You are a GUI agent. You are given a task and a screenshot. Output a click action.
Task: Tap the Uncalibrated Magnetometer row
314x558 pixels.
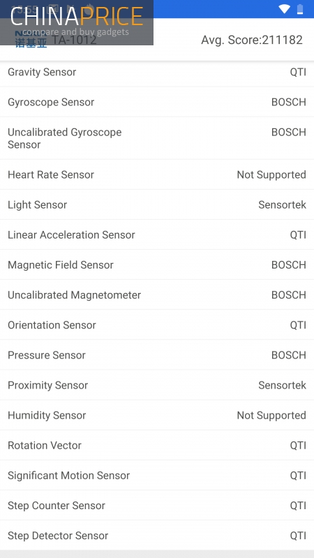pos(157,295)
